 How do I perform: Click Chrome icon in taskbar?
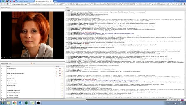pyautogui.click(x=15, y=103)
